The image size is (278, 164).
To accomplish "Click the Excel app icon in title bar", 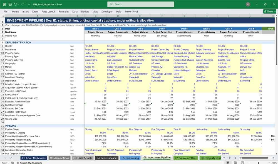I will 4,4.
